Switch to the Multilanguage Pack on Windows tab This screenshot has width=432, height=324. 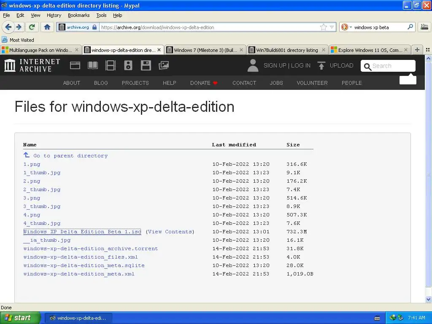pos(40,50)
